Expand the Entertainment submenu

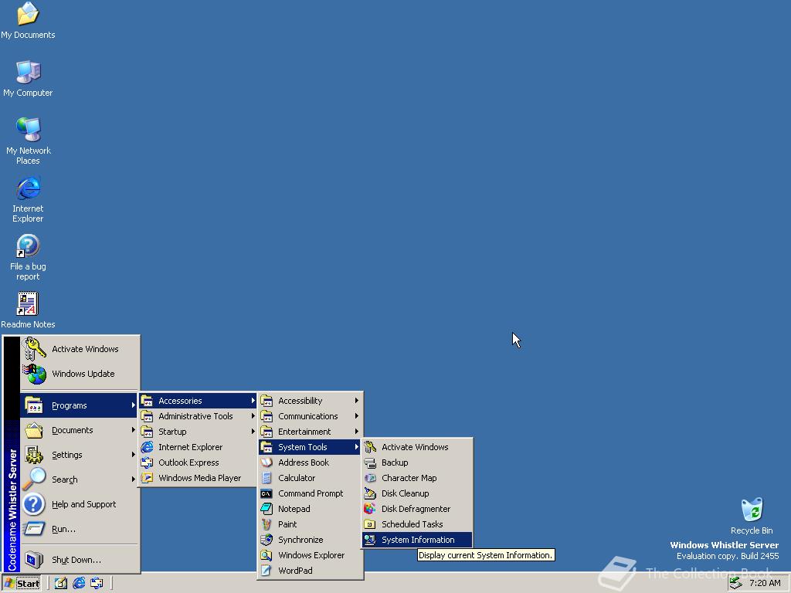310,432
